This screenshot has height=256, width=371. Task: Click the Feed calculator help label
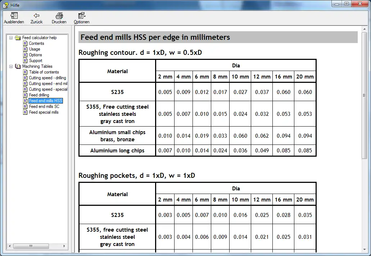pos(39,38)
